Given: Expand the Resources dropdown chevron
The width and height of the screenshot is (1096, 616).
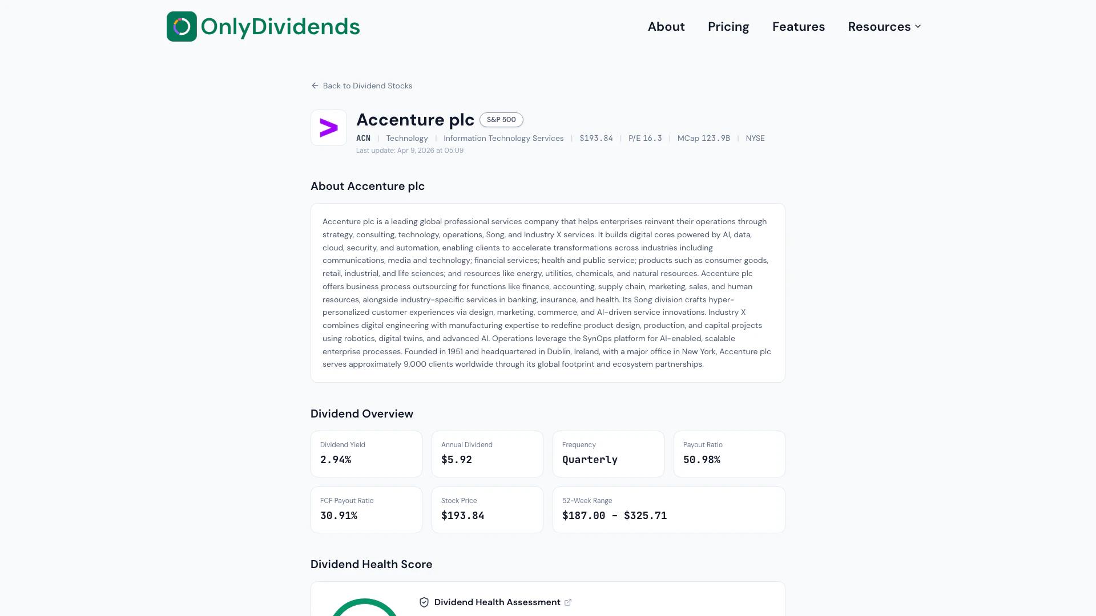Looking at the screenshot, I should point(918,26).
